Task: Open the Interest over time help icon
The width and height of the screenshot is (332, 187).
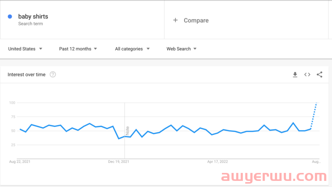Action: [53, 75]
